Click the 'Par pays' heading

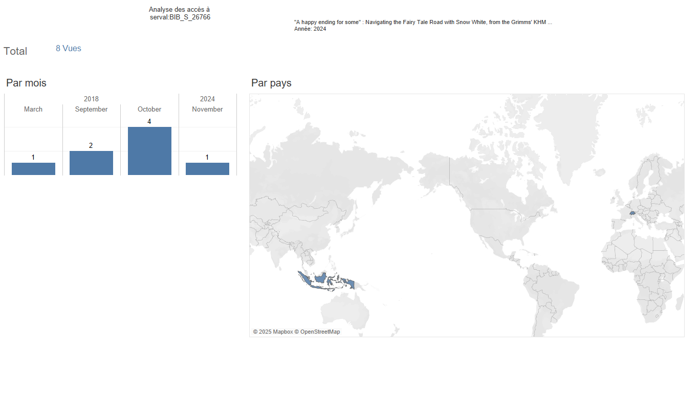[271, 83]
